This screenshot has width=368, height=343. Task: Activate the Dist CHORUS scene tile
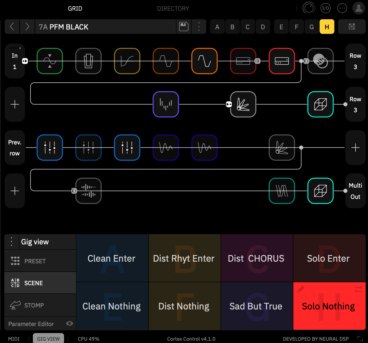[257, 258]
